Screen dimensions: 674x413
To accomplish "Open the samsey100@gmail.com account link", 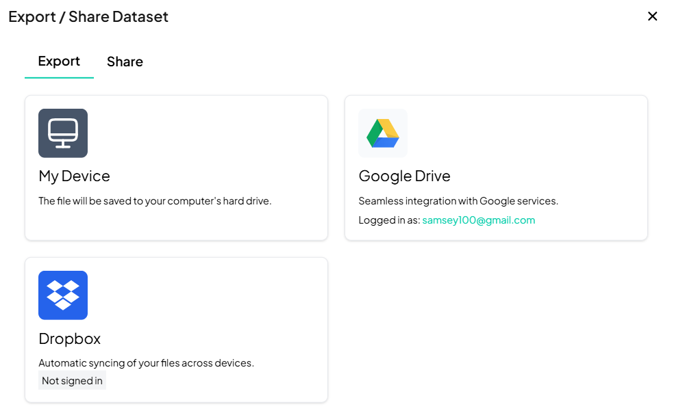I will tap(478, 220).
